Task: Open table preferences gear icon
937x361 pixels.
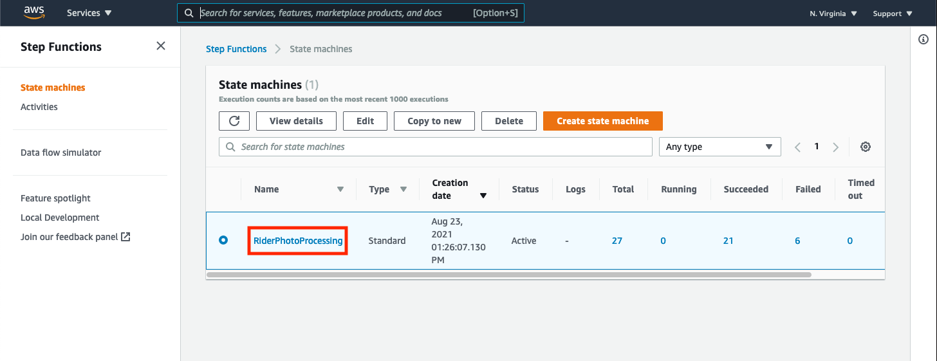Action: click(866, 147)
